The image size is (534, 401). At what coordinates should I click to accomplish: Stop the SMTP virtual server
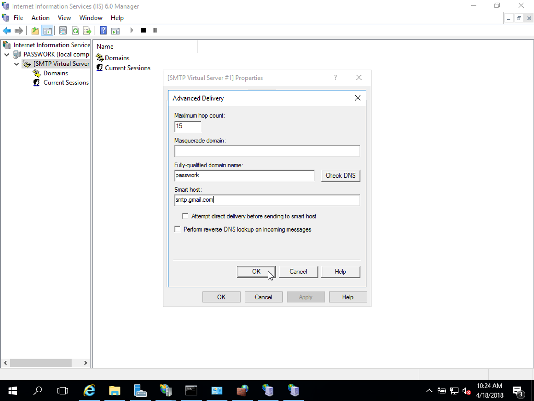point(143,30)
